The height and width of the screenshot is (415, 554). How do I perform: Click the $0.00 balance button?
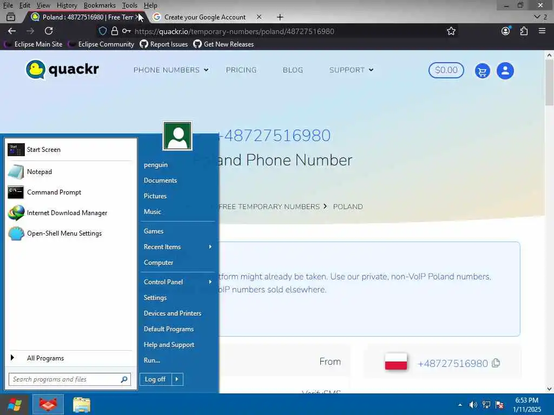pyautogui.click(x=446, y=70)
